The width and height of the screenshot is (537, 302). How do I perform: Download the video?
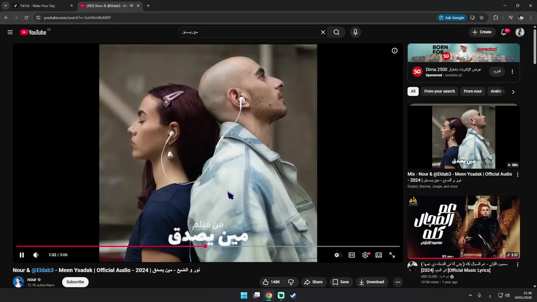[372, 282]
